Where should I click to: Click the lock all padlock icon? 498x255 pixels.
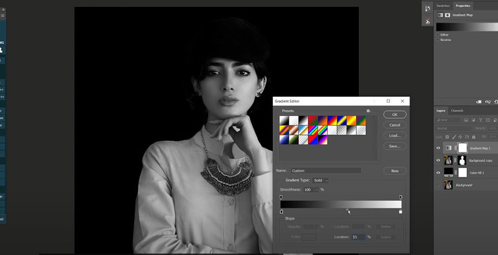[x=474, y=137]
